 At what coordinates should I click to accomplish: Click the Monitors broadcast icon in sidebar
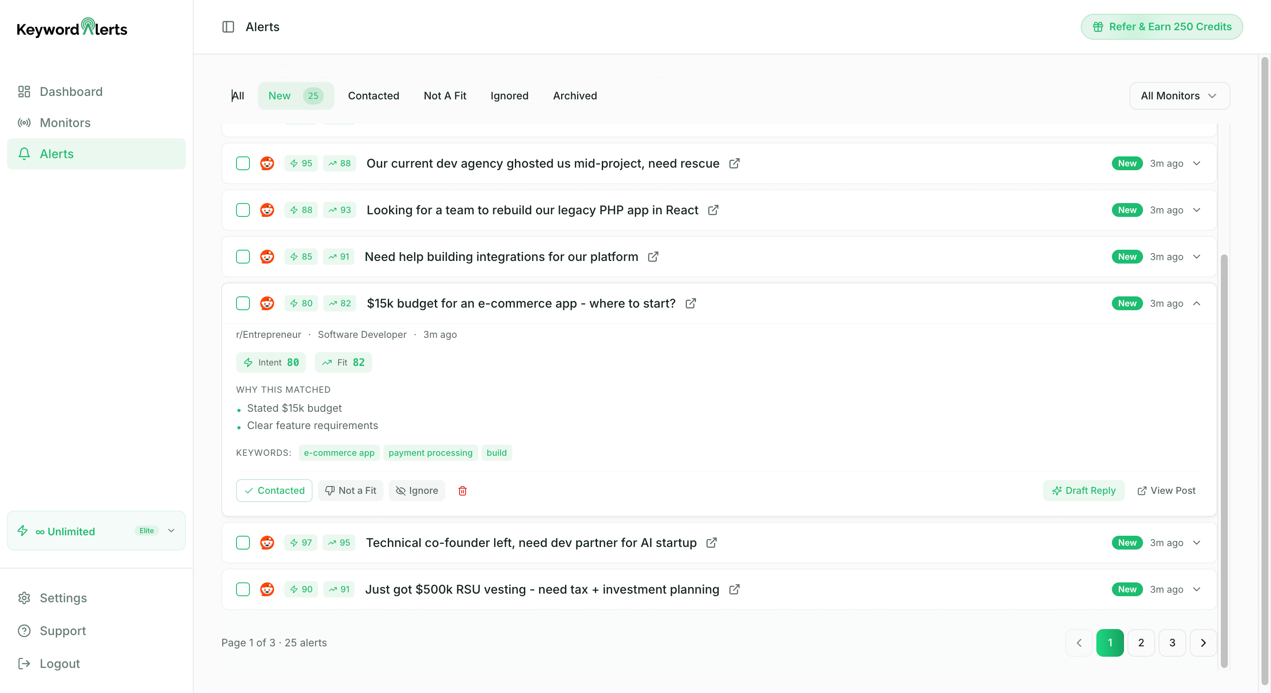pos(24,123)
